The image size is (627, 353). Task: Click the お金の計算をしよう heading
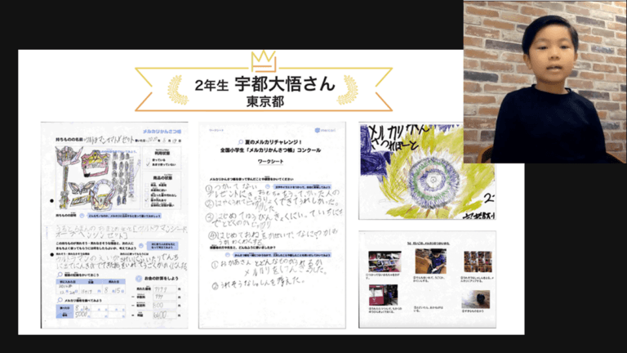tap(162, 278)
